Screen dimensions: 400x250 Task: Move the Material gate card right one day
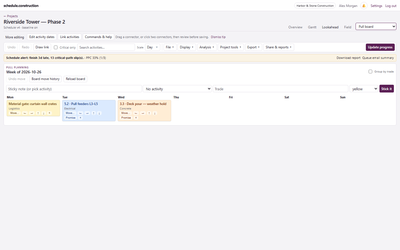(32, 113)
